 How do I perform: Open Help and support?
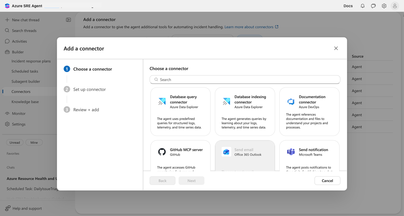tap(27, 208)
